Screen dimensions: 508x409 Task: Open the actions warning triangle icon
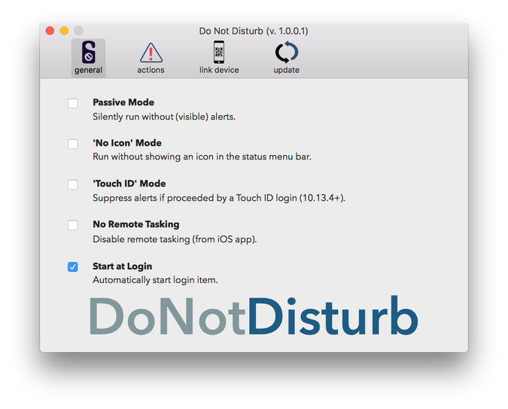tap(151, 53)
